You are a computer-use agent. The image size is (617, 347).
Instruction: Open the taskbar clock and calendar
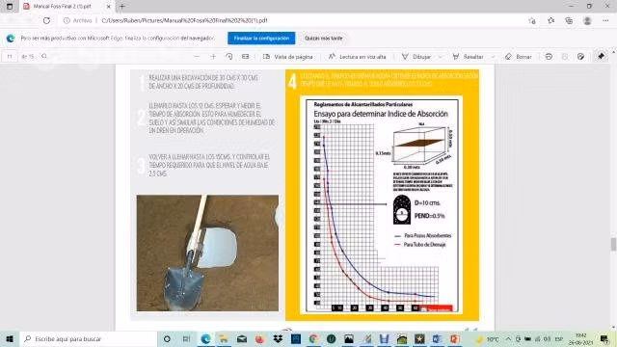coord(580,338)
